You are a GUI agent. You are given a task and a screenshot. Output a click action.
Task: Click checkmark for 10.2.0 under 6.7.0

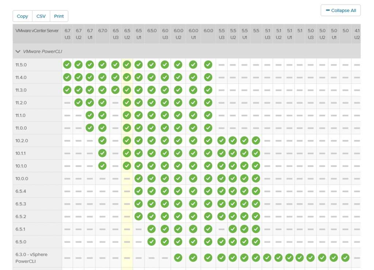point(102,140)
